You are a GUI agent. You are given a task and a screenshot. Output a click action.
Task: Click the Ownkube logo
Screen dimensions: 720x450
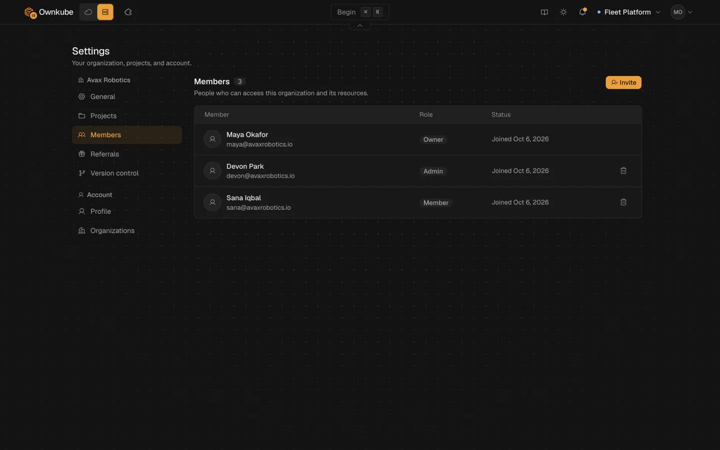[49, 12]
